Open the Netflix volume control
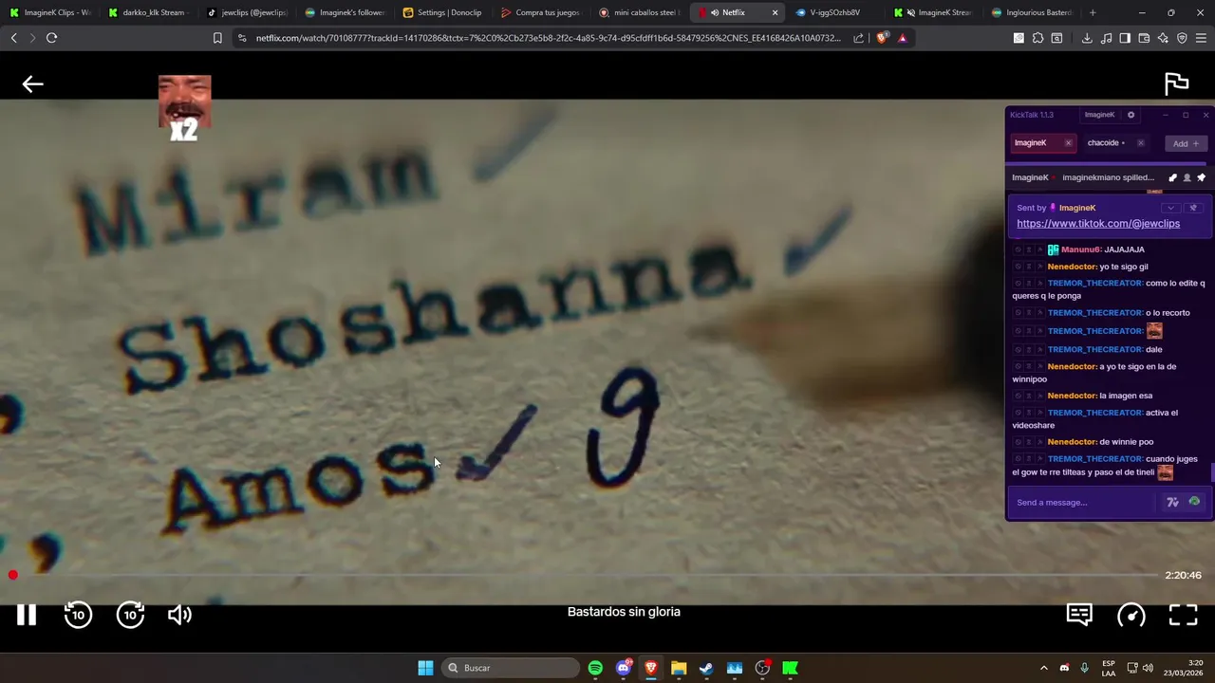This screenshot has height=683, width=1215. (179, 615)
